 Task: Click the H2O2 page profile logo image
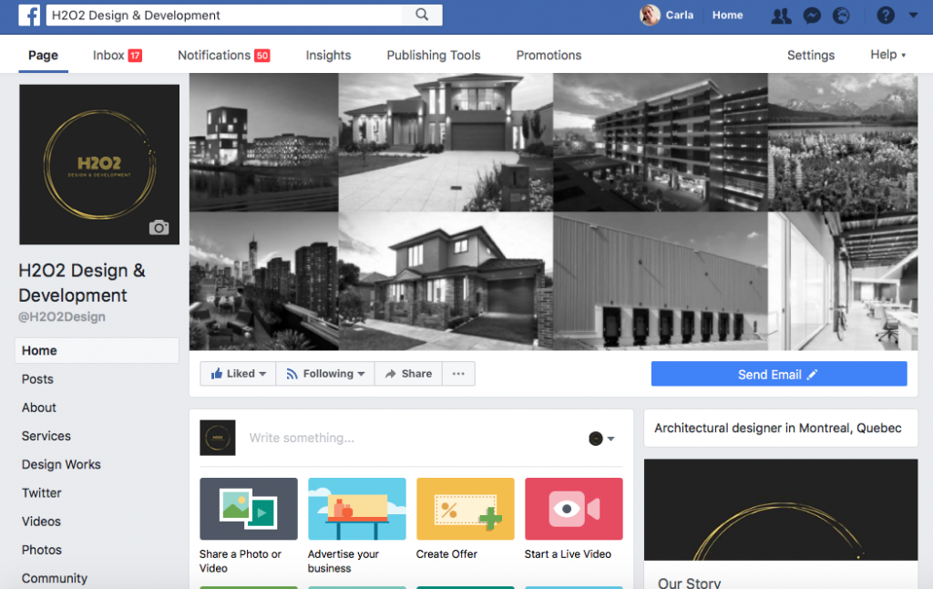click(99, 164)
